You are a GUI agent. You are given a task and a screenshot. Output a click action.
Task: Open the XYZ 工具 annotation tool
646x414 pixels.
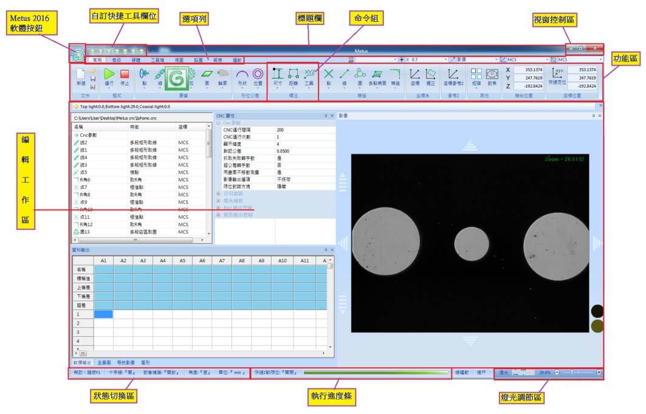tap(309, 77)
